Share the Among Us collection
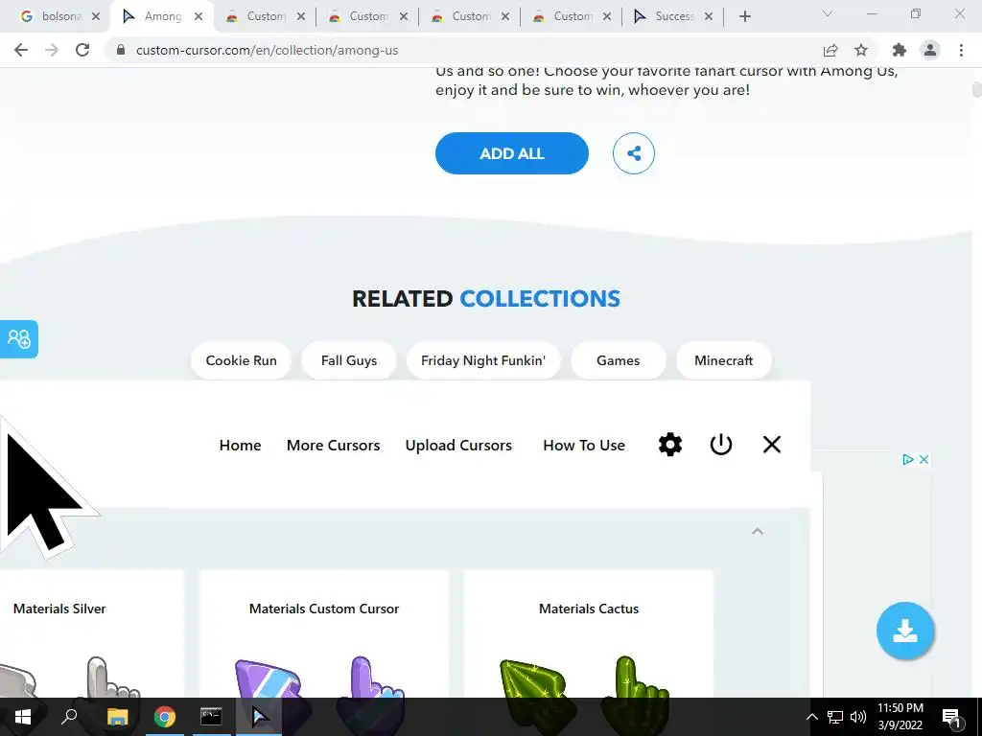Screen dimensions: 982x736 click(634, 153)
